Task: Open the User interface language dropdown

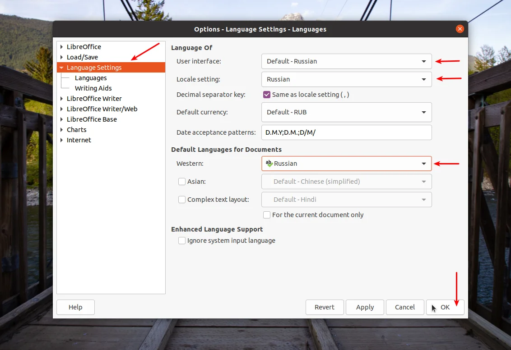Action: click(x=423, y=61)
